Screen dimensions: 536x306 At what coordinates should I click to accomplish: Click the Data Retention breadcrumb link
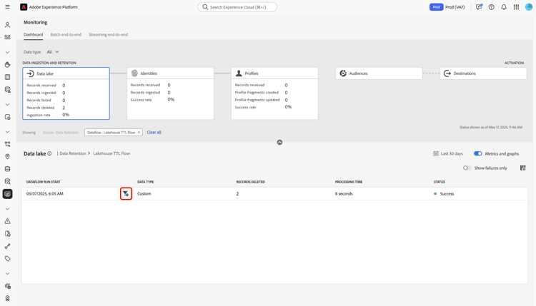[73, 153]
